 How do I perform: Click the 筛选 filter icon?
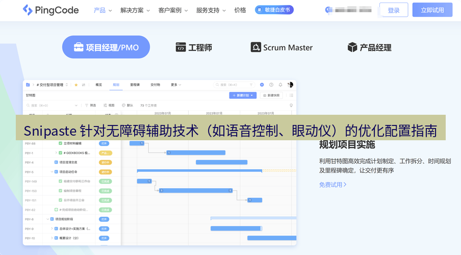click(x=87, y=105)
